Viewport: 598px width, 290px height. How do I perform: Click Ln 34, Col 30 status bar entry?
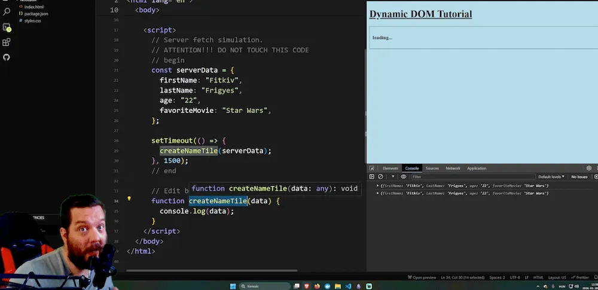pyautogui.click(x=463, y=277)
